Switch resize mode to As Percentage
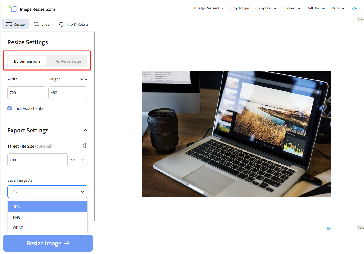 click(x=68, y=61)
